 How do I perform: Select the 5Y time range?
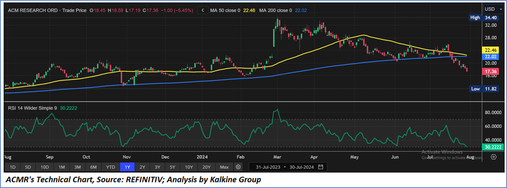[x=172, y=167]
